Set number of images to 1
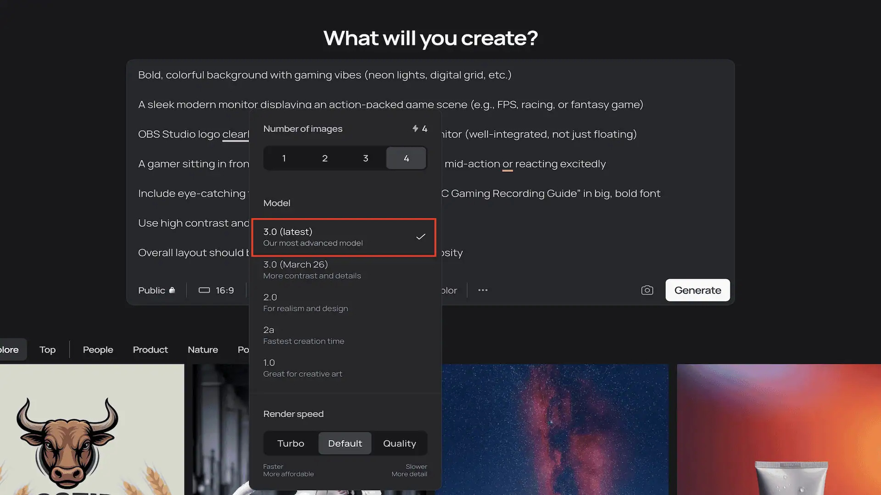This screenshot has width=881, height=495. click(x=284, y=158)
